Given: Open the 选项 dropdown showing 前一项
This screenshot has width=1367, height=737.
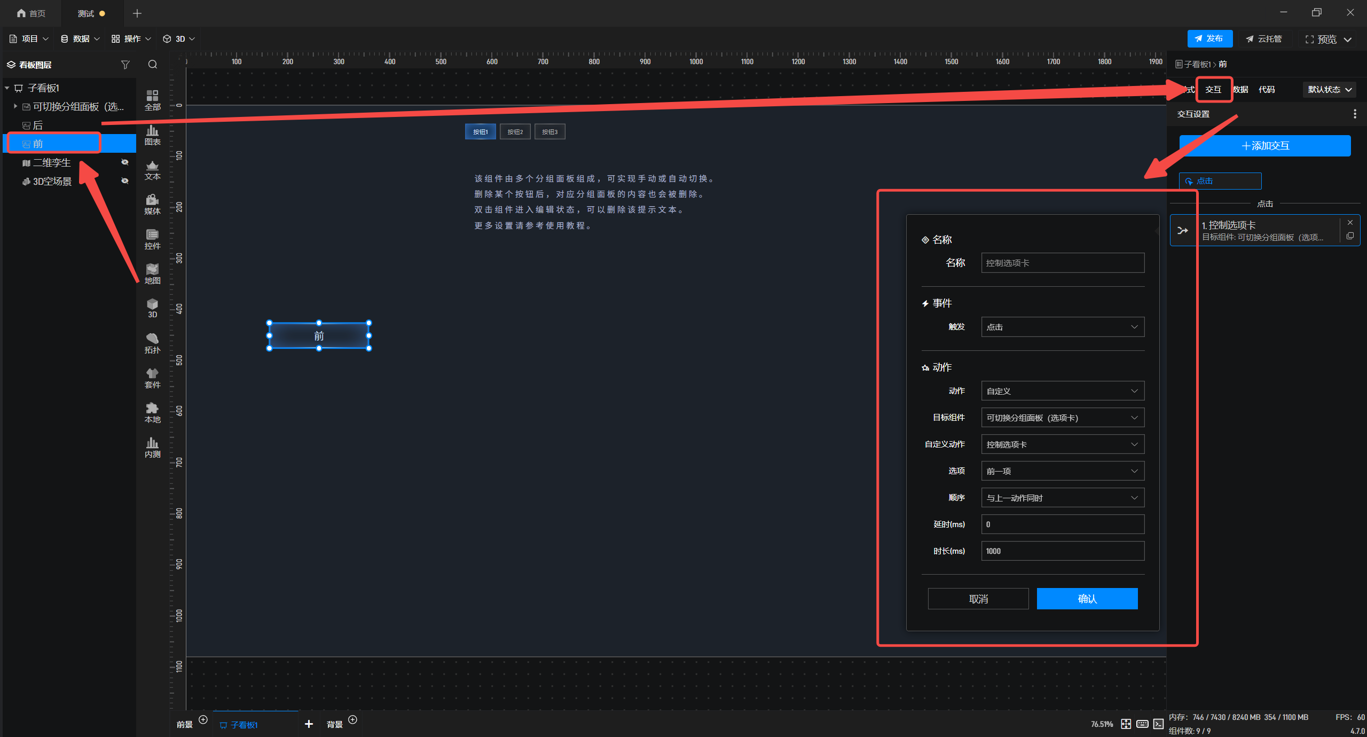Looking at the screenshot, I should tap(1062, 471).
